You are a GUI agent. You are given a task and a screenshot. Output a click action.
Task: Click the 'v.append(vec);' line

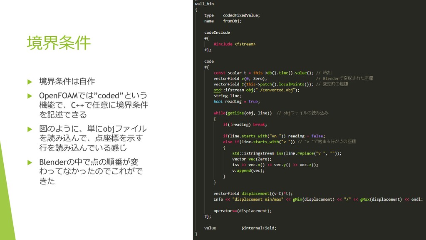pyautogui.click(x=248, y=170)
